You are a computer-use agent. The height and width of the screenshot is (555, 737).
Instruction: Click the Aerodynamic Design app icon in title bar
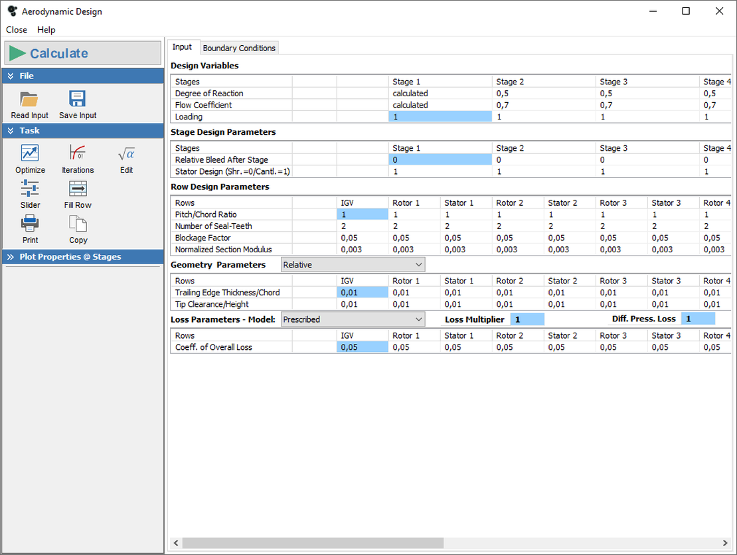12,11
